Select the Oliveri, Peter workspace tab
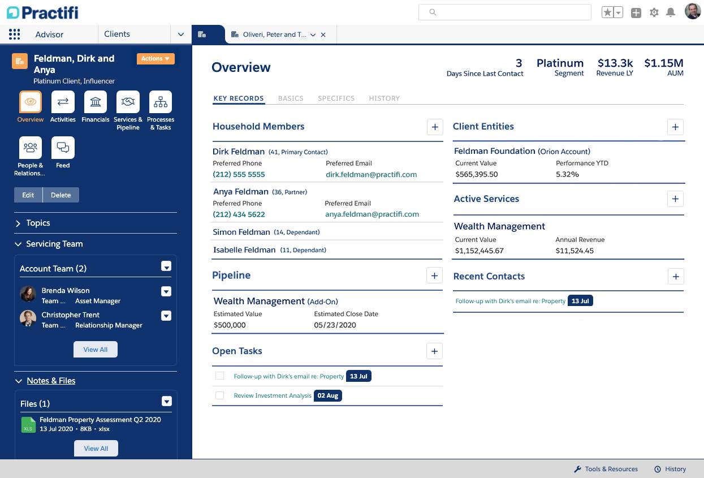Image resolution: width=704 pixels, height=478 pixels. (275, 35)
